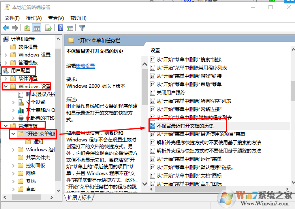The image size is (295, 209).
Task: Click settings list horizontal scroll left arrow
Action: coord(152,189)
